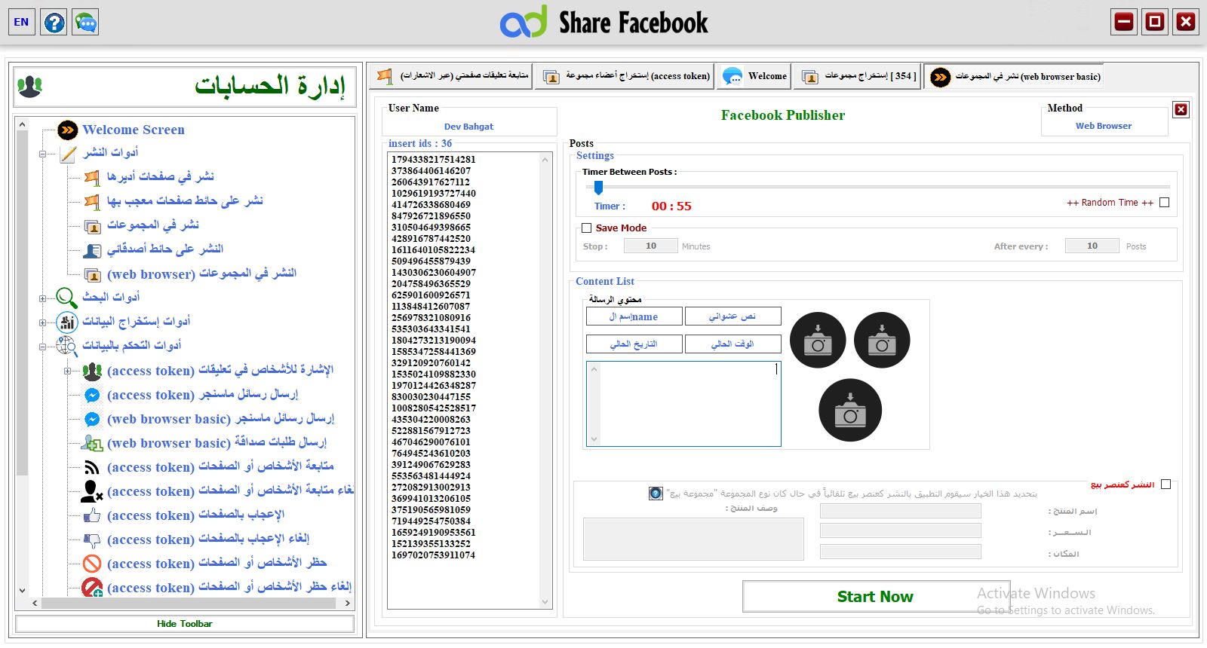Insert the name placeholder button
This screenshot has height=648, width=1207.
(x=634, y=316)
